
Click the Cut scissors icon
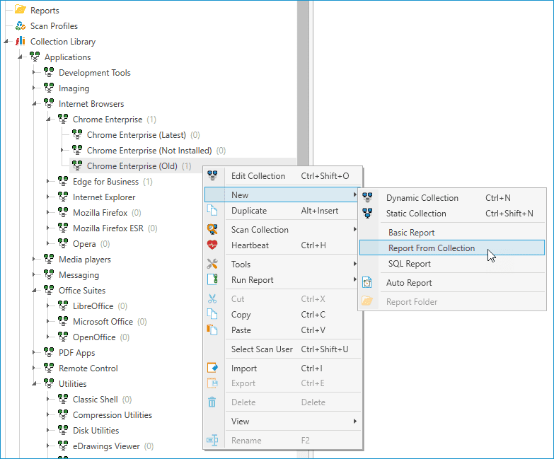point(212,298)
